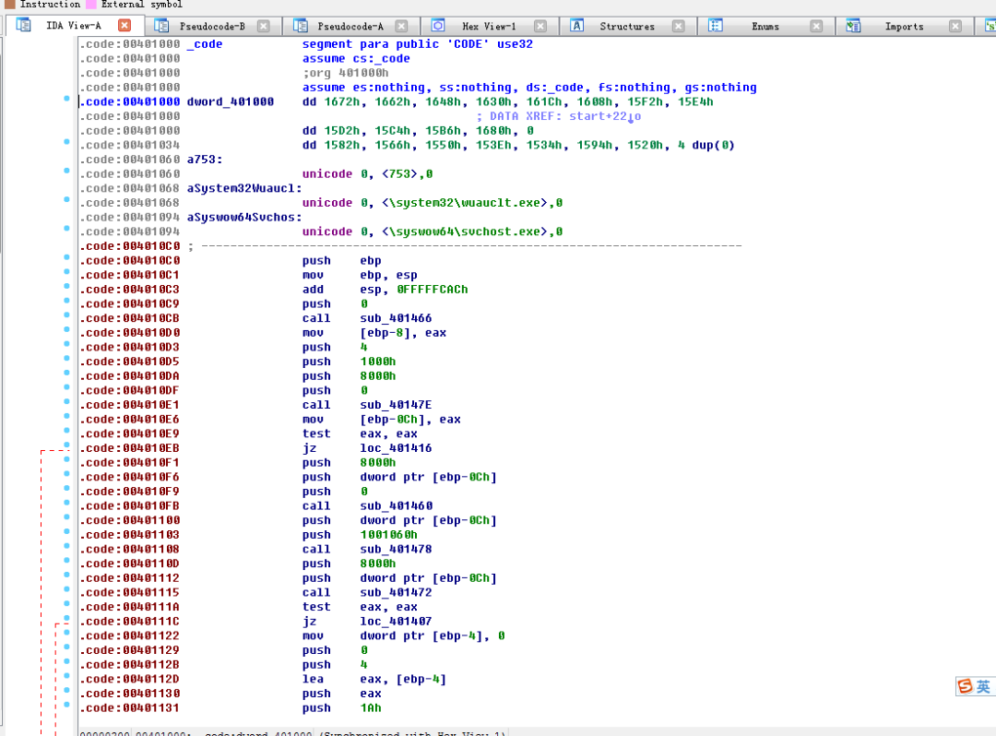Toggle breakpoint dot at address 004010C0
The width and height of the screenshot is (996, 736).
(x=66, y=257)
